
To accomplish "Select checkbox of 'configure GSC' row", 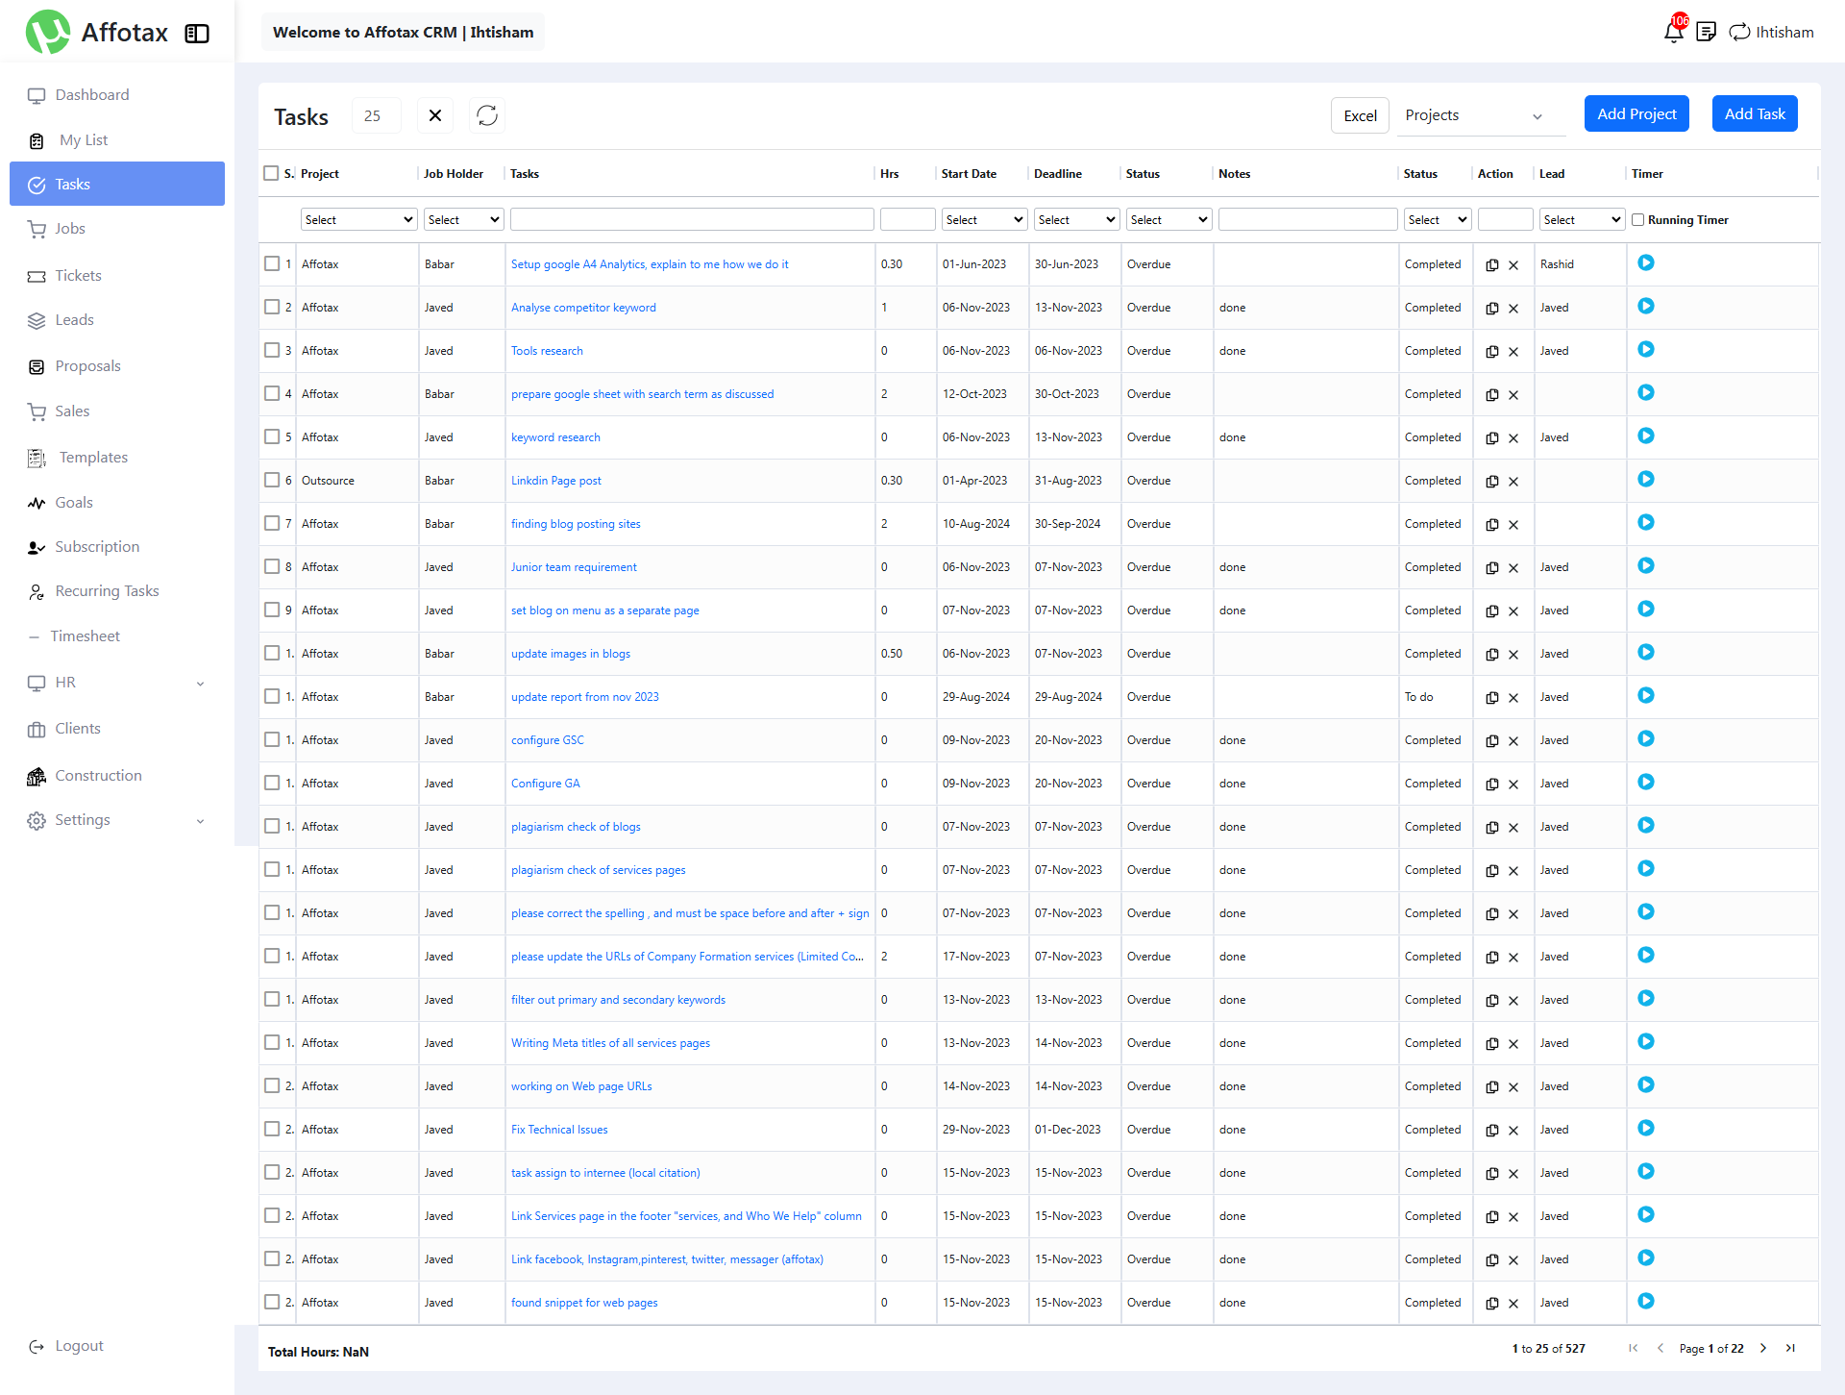I will click(272, 739).
